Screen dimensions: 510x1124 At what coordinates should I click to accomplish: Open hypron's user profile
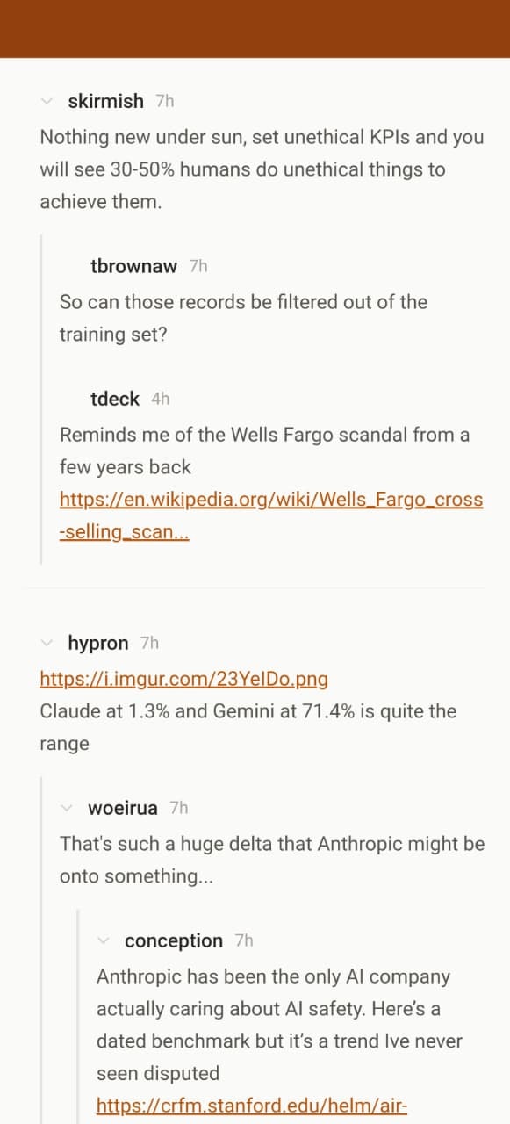click(x=99, y=643)
